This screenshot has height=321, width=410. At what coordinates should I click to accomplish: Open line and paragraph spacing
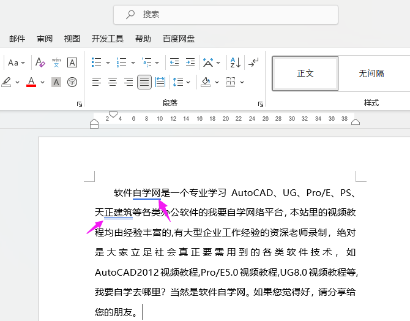pyautogui.click(x=178, y=82)
